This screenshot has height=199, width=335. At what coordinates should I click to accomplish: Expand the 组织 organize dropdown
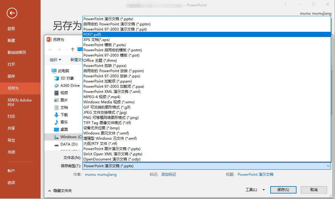pyautogui.click(x=56, y=60)
